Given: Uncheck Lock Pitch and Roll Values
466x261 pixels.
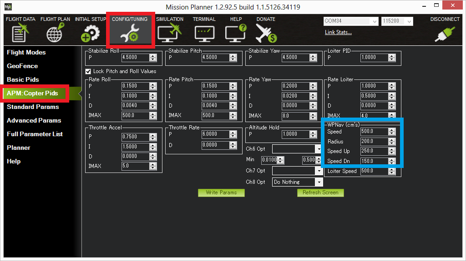Looking at the screenshot, I should pos(88,71).
